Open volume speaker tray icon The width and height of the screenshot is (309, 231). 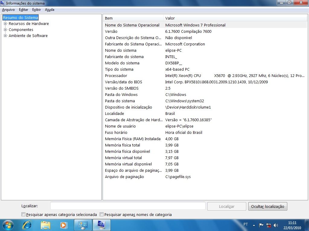click(276, 225)
